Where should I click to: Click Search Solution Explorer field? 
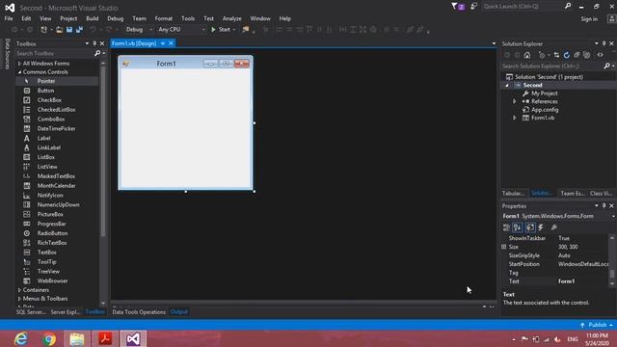coord(552,67)
